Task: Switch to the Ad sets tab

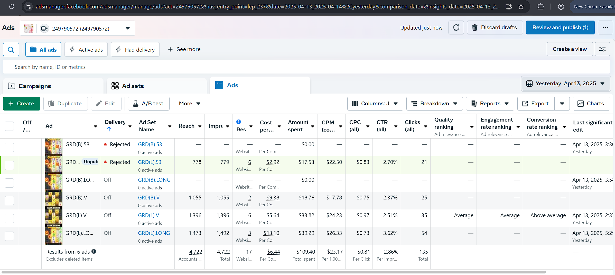Action: coord(133,86)
